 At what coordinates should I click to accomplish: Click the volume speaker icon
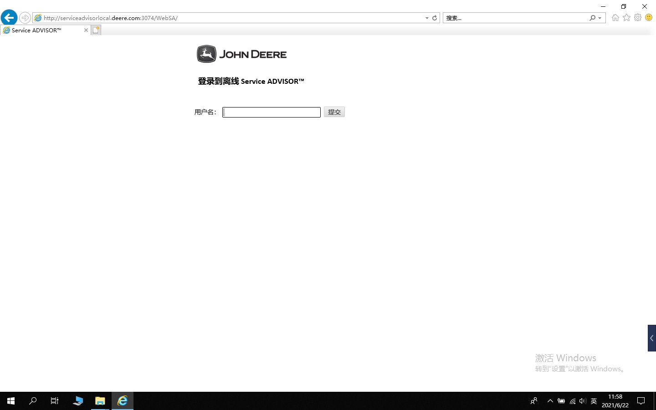(x=583, y=401)
